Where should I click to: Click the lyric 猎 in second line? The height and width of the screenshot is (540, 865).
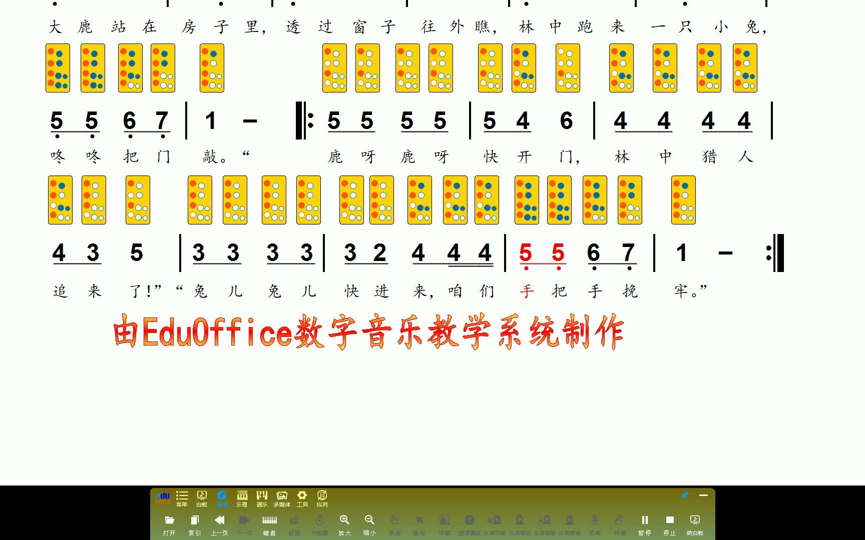tap(710, 157)
